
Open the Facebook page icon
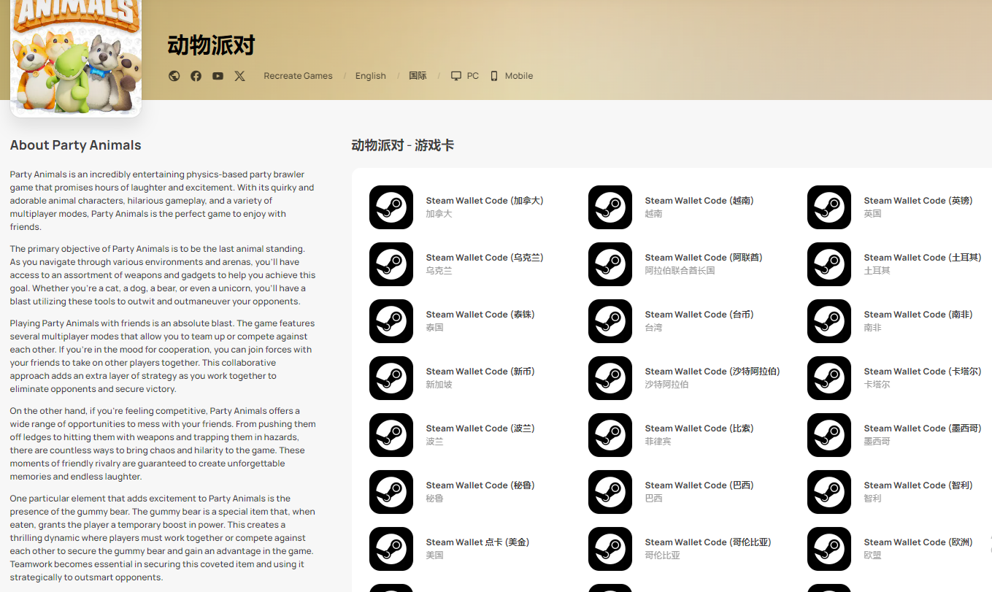click(196, 76)
